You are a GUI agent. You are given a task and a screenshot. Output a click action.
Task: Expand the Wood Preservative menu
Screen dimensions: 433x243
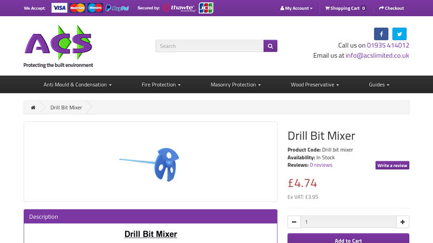tap(315, 85)
